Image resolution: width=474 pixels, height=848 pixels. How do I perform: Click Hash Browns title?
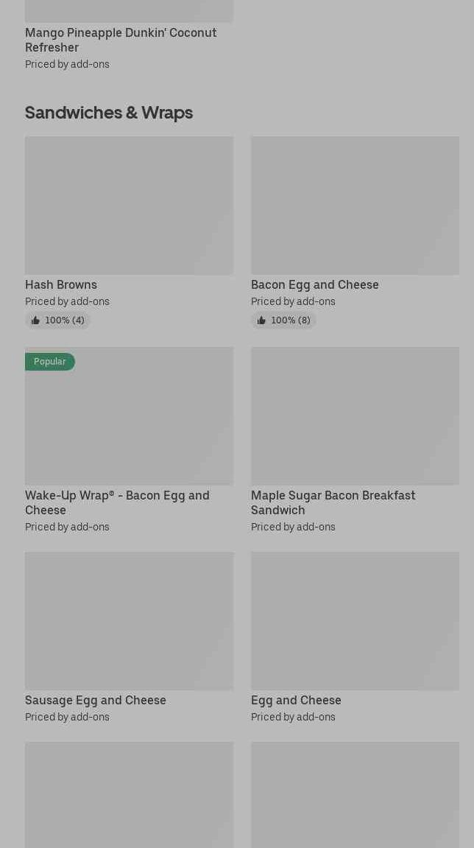(x=61, y=284)
